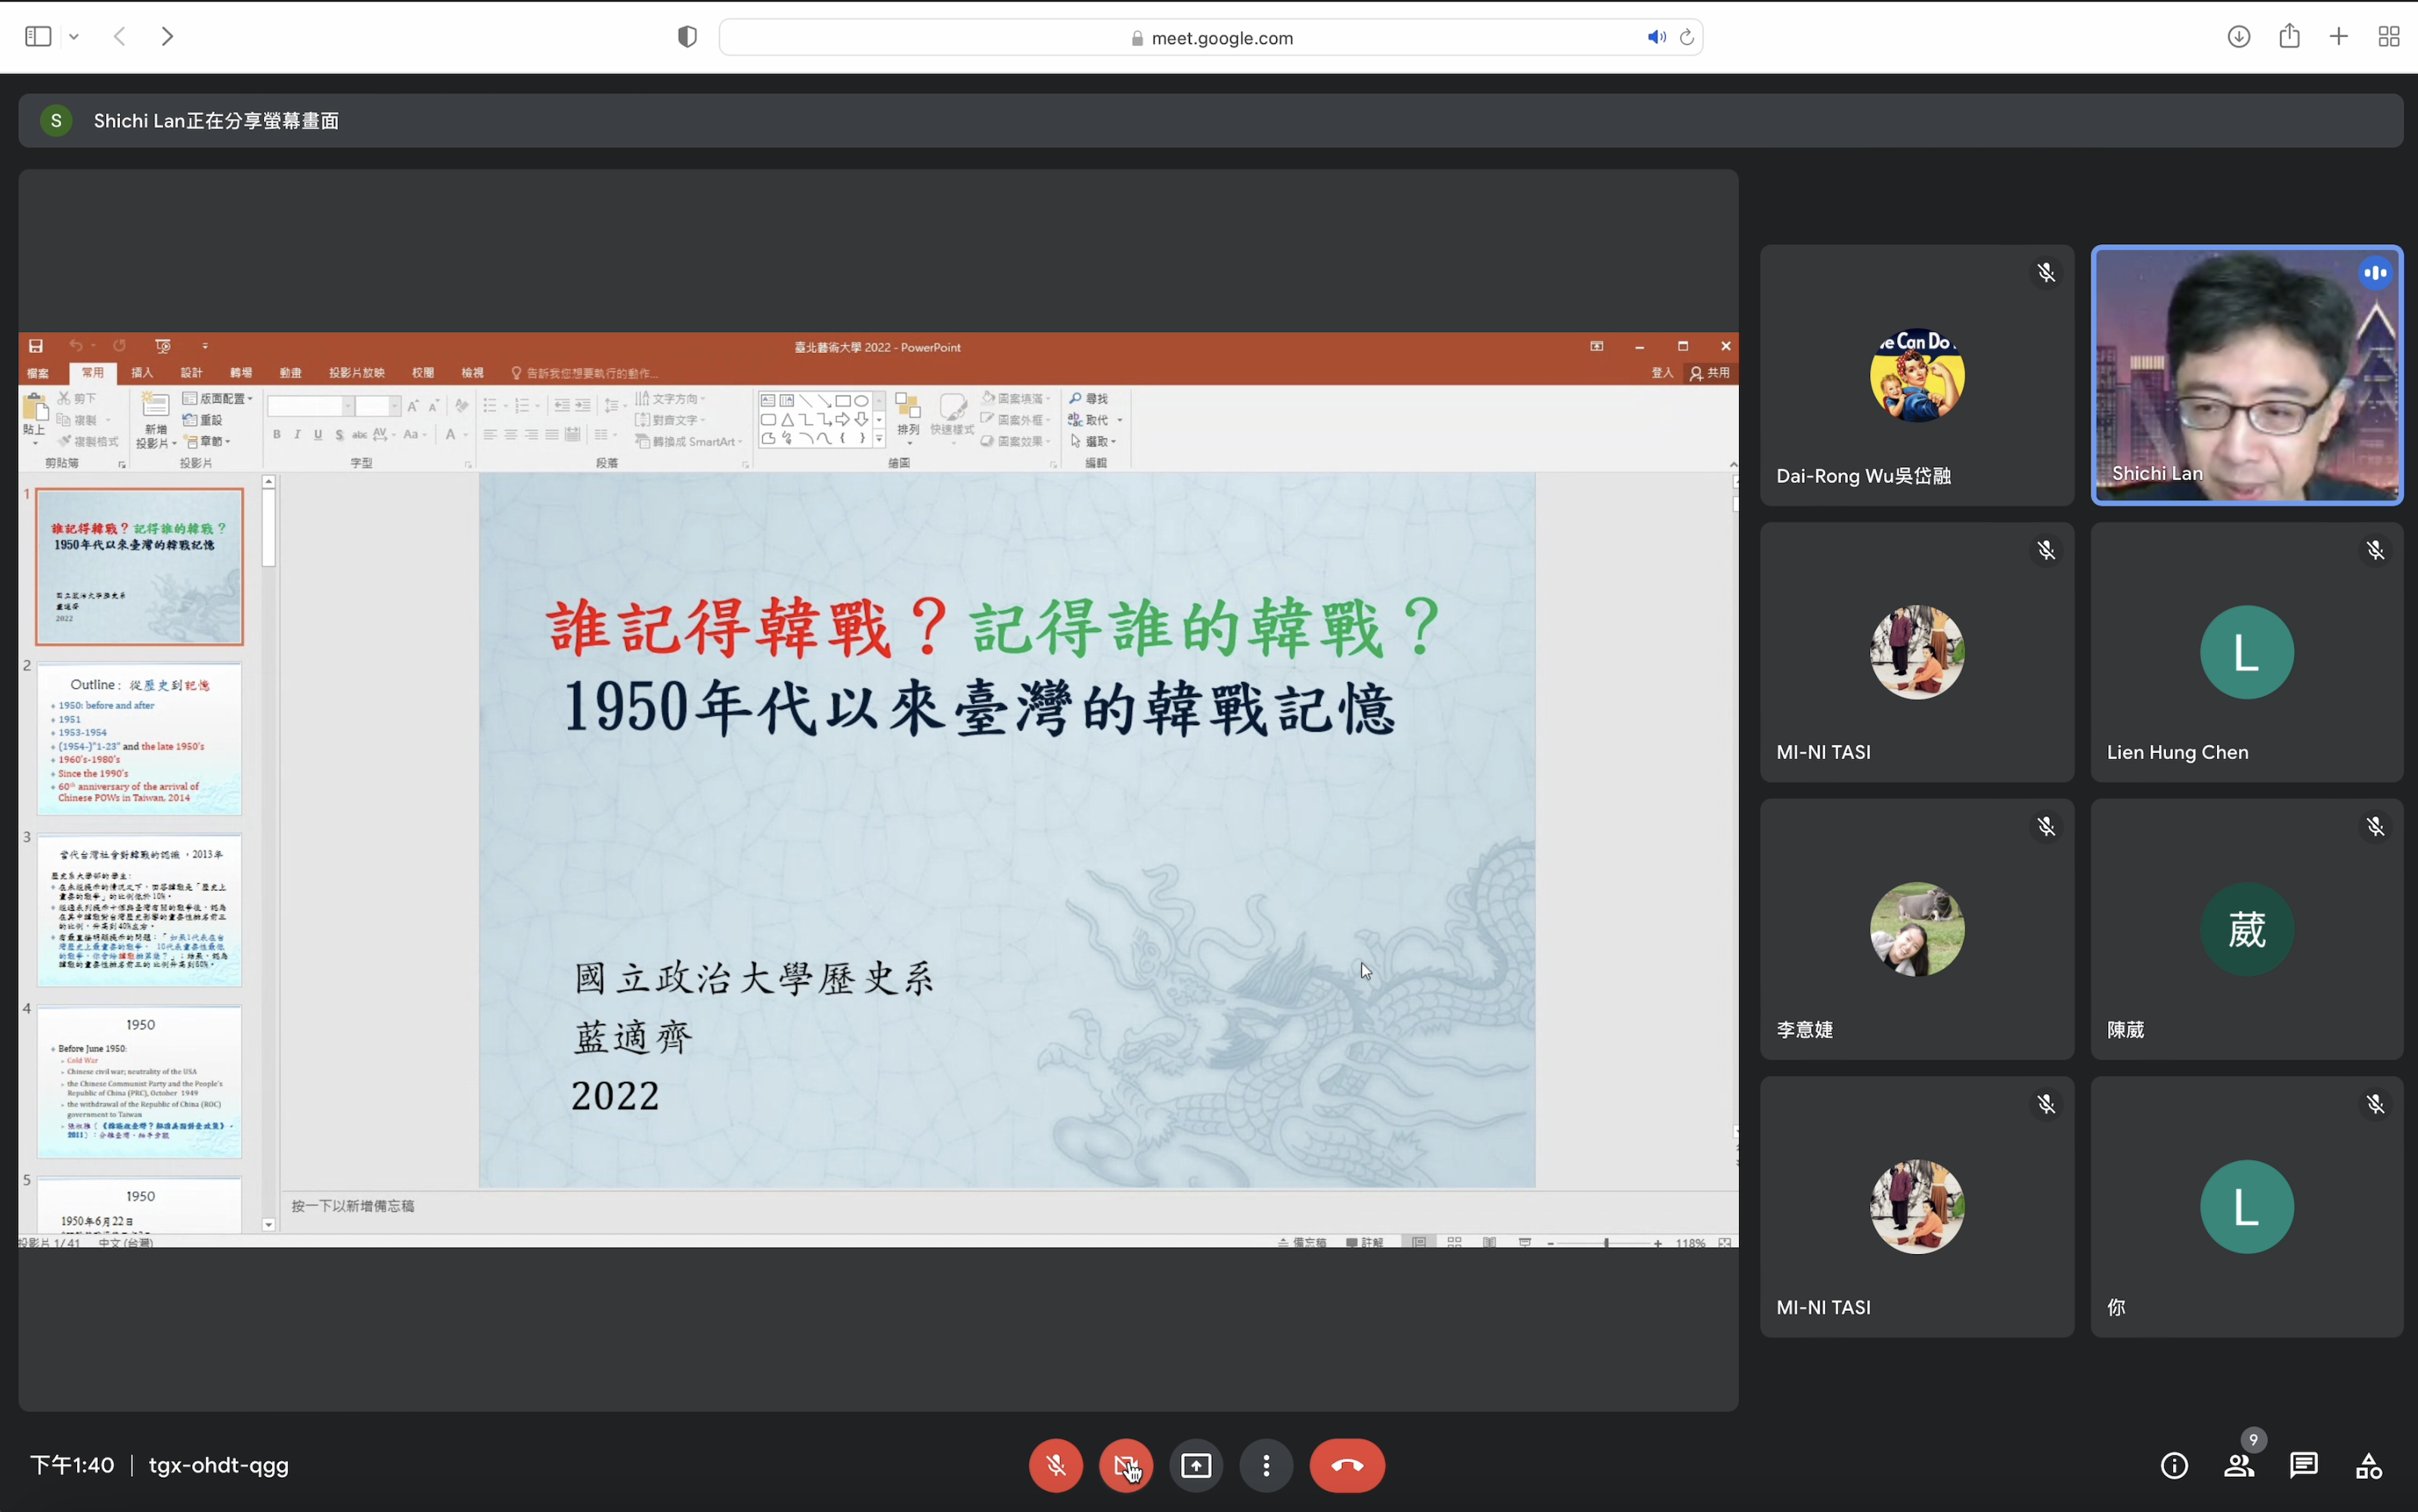Open the font size dropdown

391,406
